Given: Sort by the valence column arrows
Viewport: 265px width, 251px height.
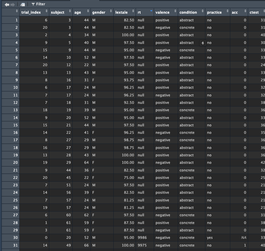Looking at the screenshot, I should 175,11.
